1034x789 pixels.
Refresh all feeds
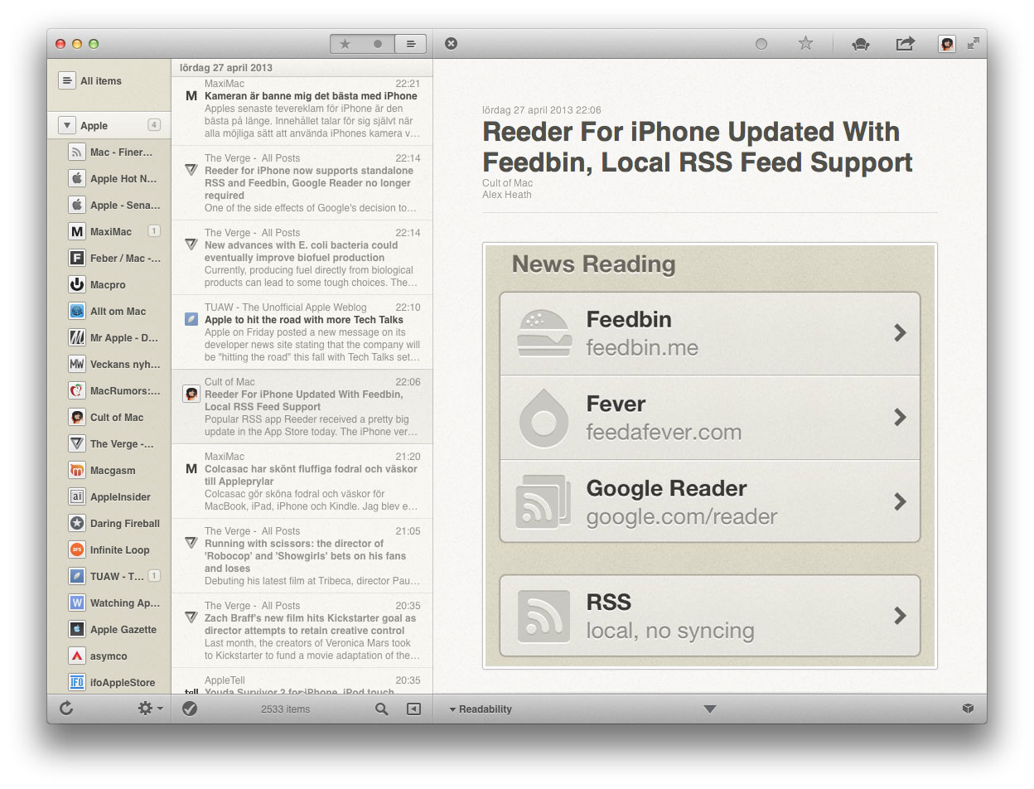pos(66,709)
